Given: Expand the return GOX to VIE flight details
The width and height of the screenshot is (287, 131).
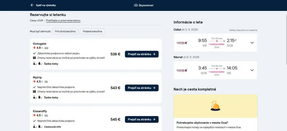Looking at the screenshot, I should pyautogui.click(x=252, y=70).
